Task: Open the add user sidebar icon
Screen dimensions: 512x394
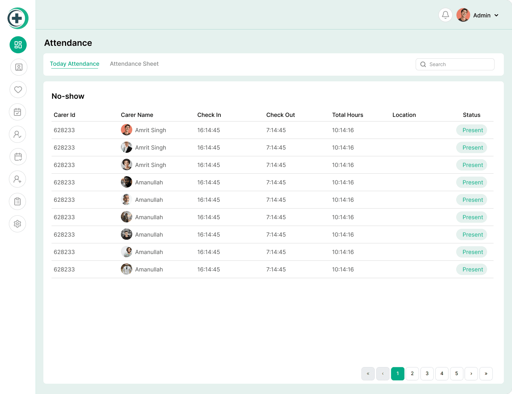Action: [17, 179]
